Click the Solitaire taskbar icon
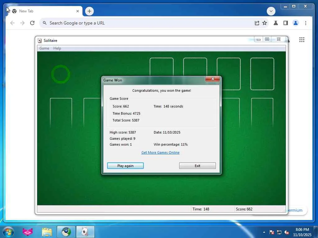The width and height of the screenshot is (318, 238). (85, 232)
